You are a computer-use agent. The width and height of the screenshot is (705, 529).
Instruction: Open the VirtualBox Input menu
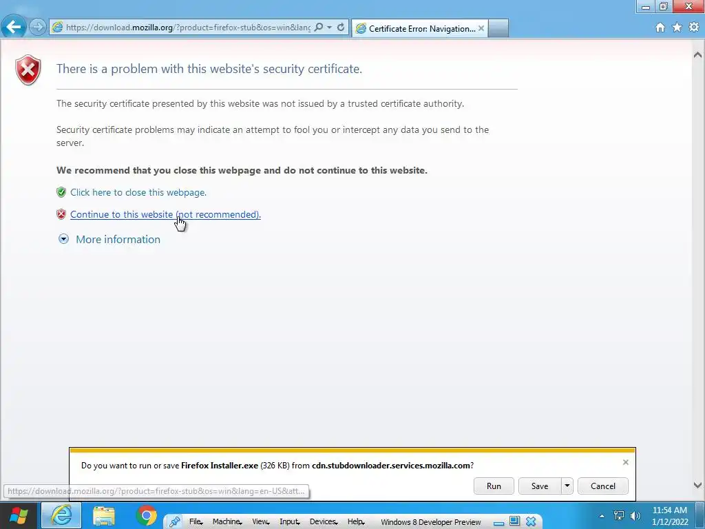[x=290, y=522]
